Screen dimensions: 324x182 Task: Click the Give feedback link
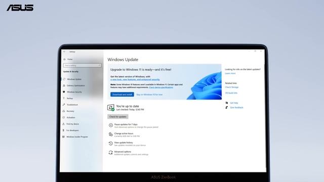point(236,108)
